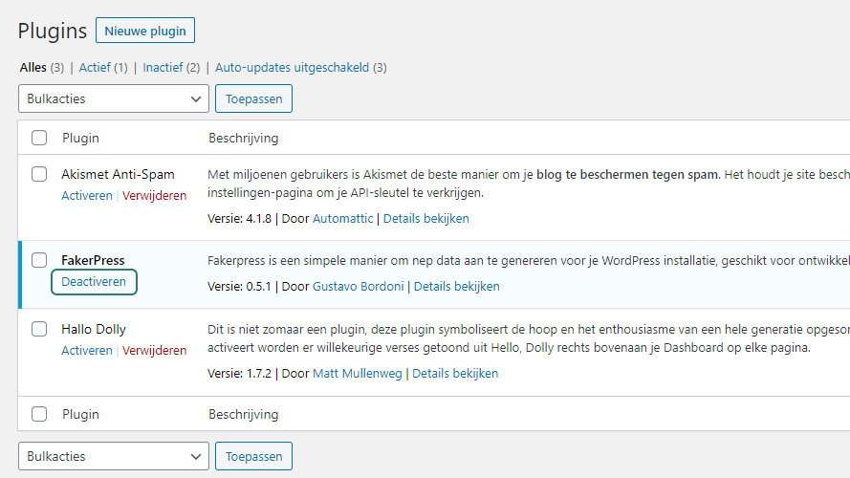Delete the Hallo Dolly plugin
Screen dimensions: 850x478
(x=155, y=351)
